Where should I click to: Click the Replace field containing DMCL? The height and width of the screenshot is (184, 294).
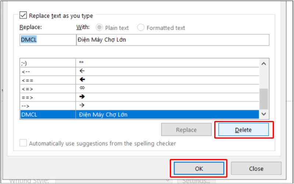click(x=47, y=40)
